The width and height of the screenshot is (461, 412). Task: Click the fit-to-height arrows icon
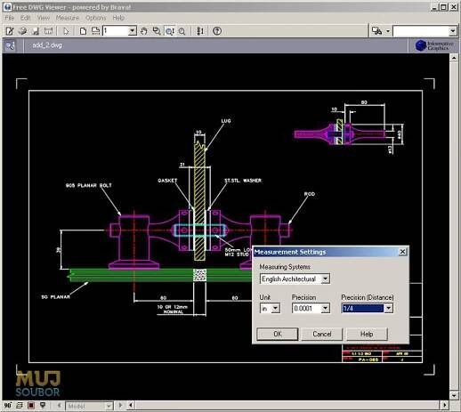tap(200, 31)
